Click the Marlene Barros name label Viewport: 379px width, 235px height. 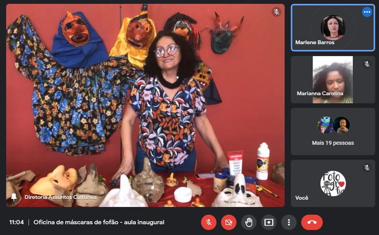click(315, 42)
